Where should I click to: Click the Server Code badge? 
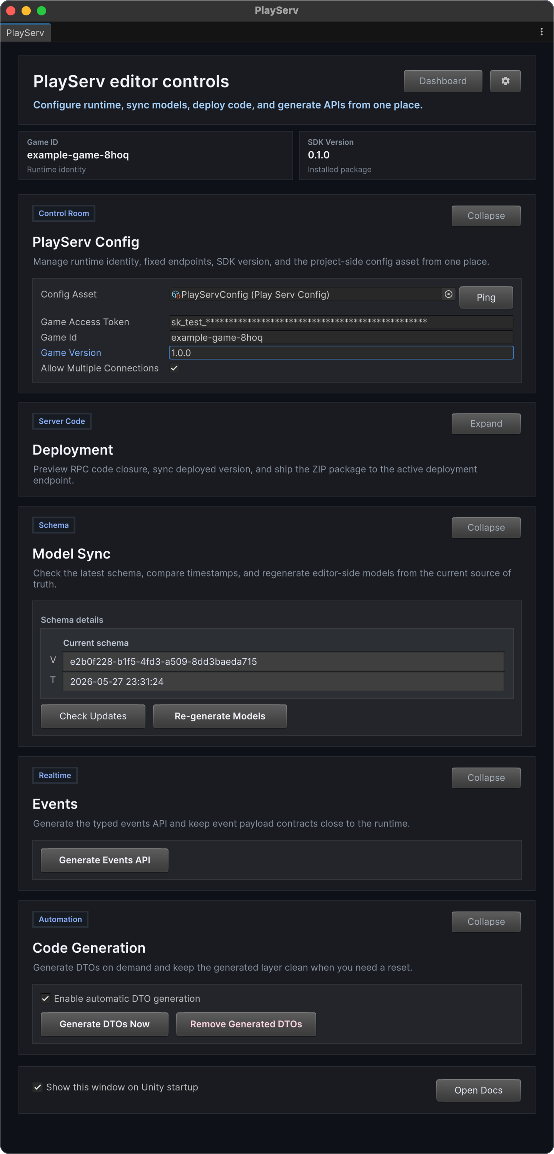62,421
